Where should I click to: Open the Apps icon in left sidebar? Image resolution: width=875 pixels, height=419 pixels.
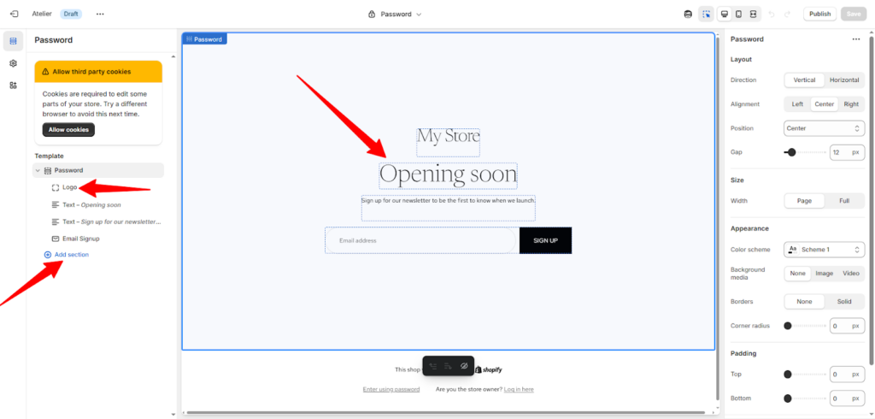pos(13,86)
